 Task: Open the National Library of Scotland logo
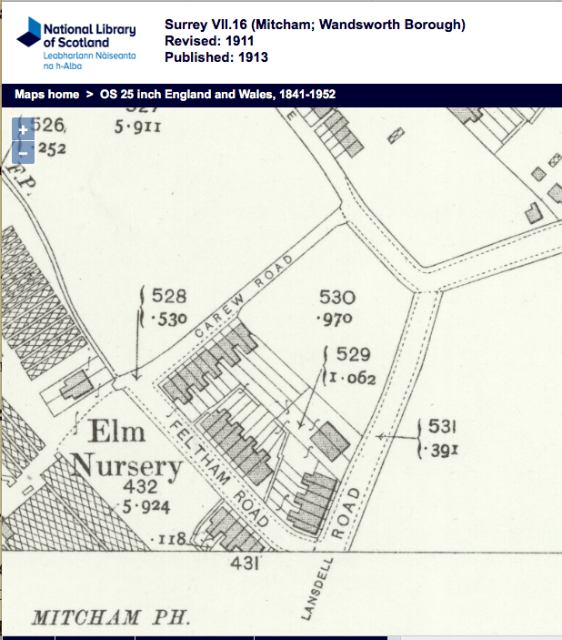[76, 42]
